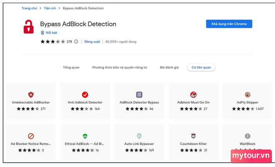Screen dimensions: 275x167
Task: Click the Ad Blocker Notice Remover prohibition icon
Action: (31, 136)
